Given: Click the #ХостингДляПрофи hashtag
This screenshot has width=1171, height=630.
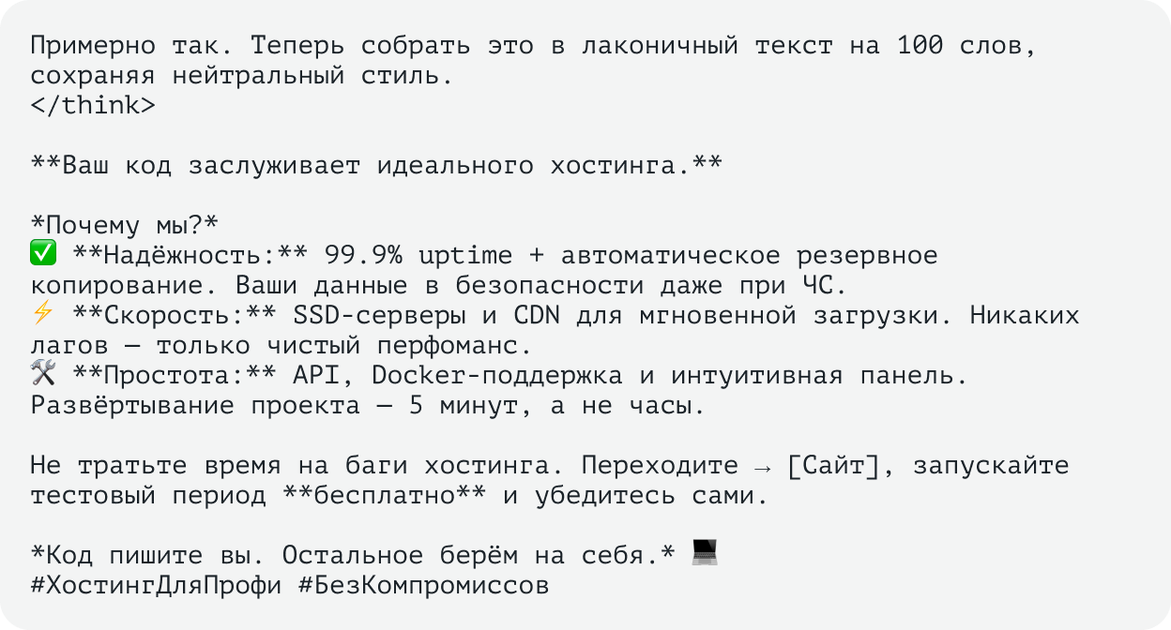Looking at the screenshot, I should [x=156, y=586].
